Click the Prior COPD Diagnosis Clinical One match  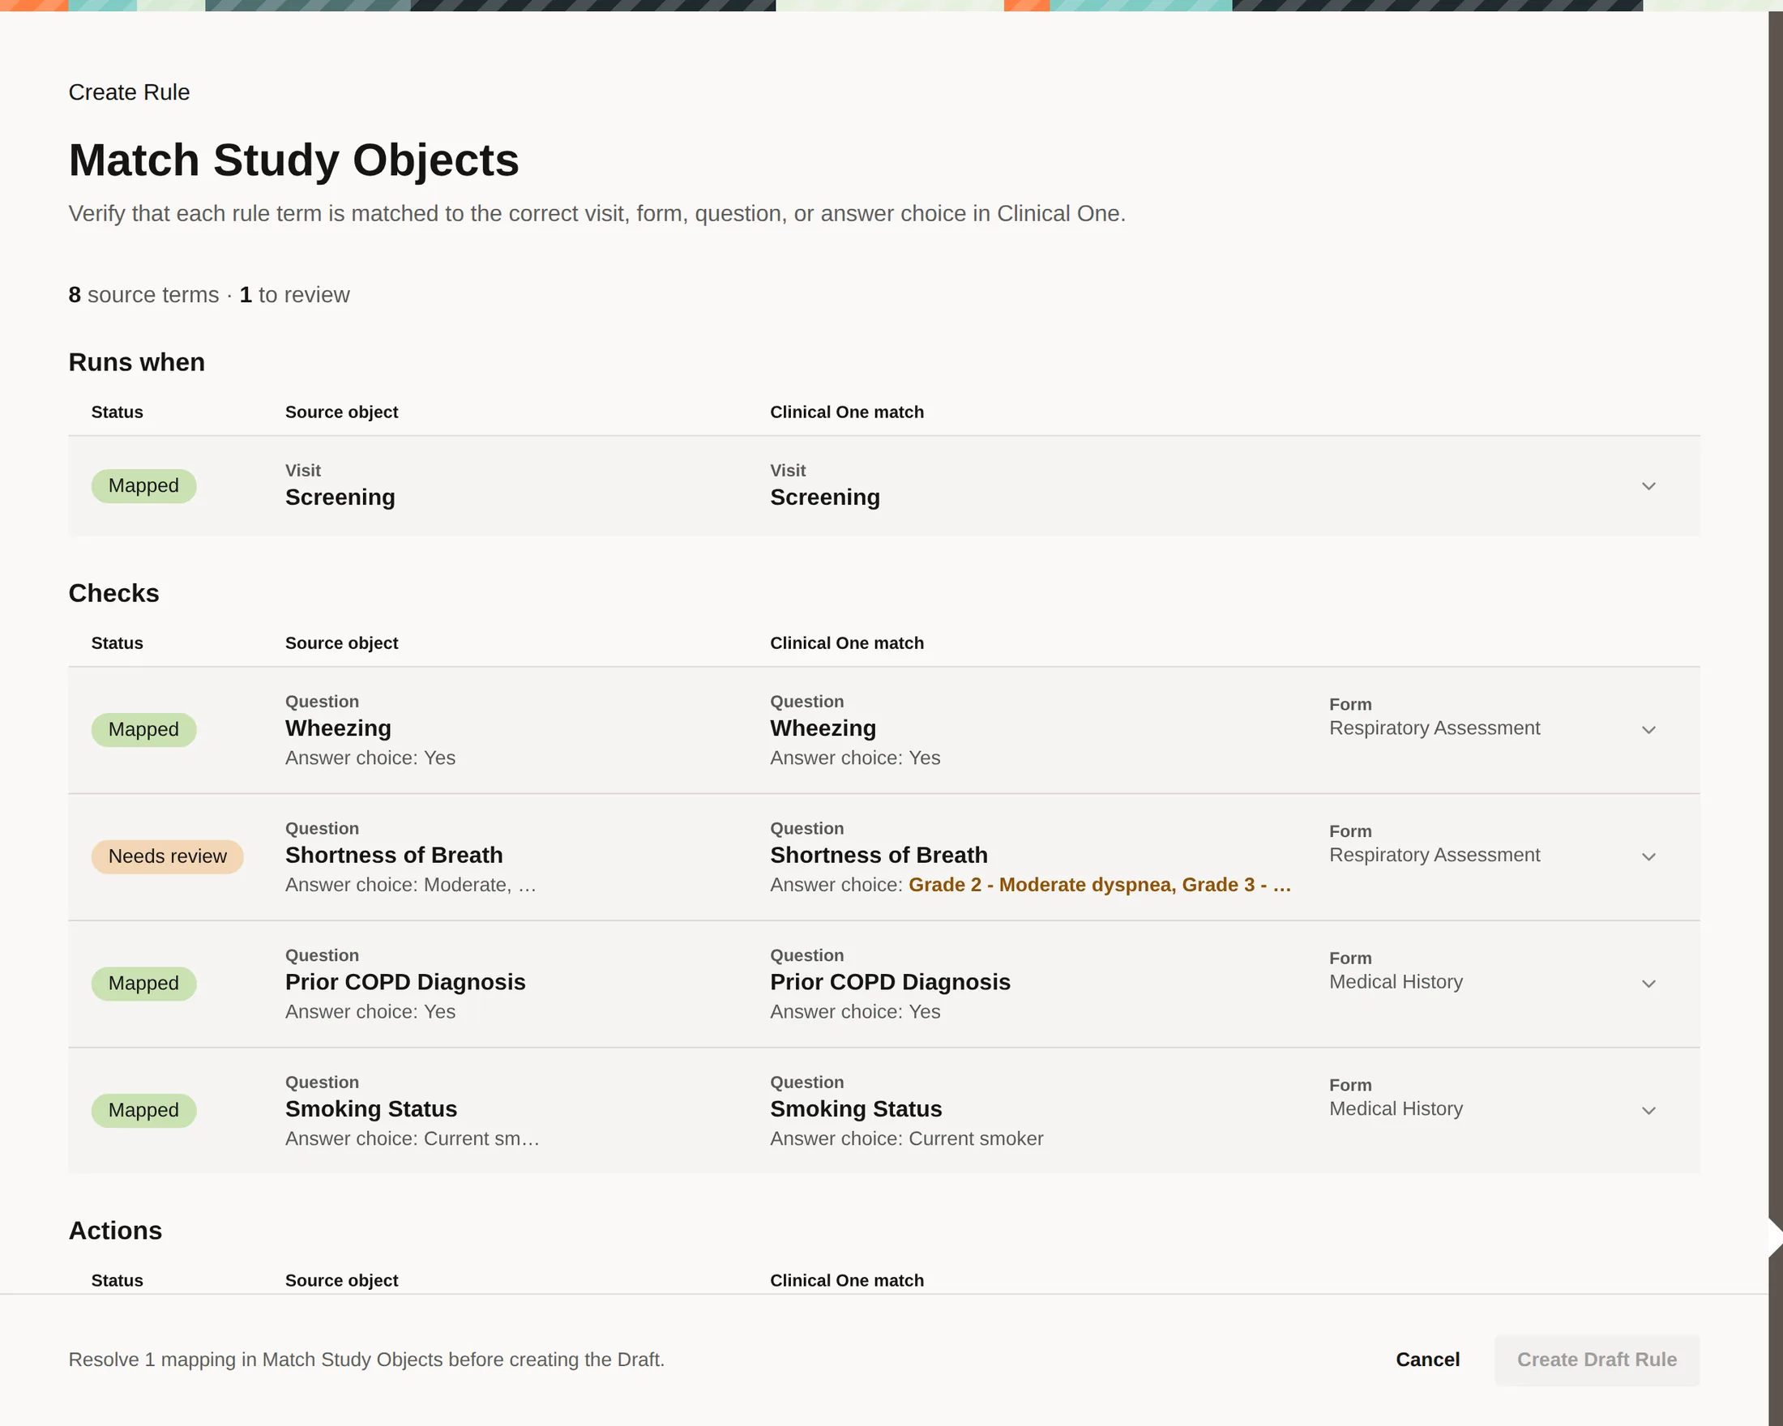890,982
